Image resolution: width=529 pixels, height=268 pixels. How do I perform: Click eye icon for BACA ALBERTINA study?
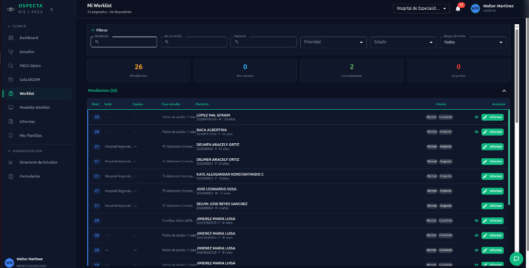476,132
